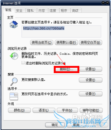Screen dimensions: 111x130
Task: Click the 删除(D)... button
Action: click(x=67, y=69)
